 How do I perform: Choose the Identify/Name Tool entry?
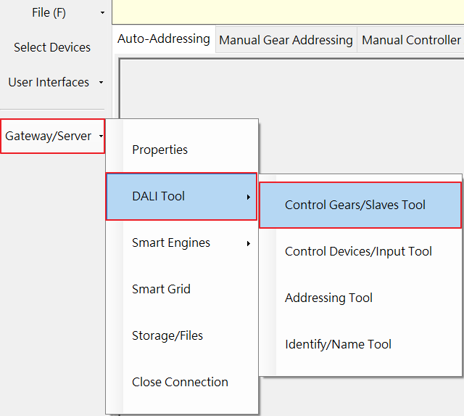coord(338,344)
